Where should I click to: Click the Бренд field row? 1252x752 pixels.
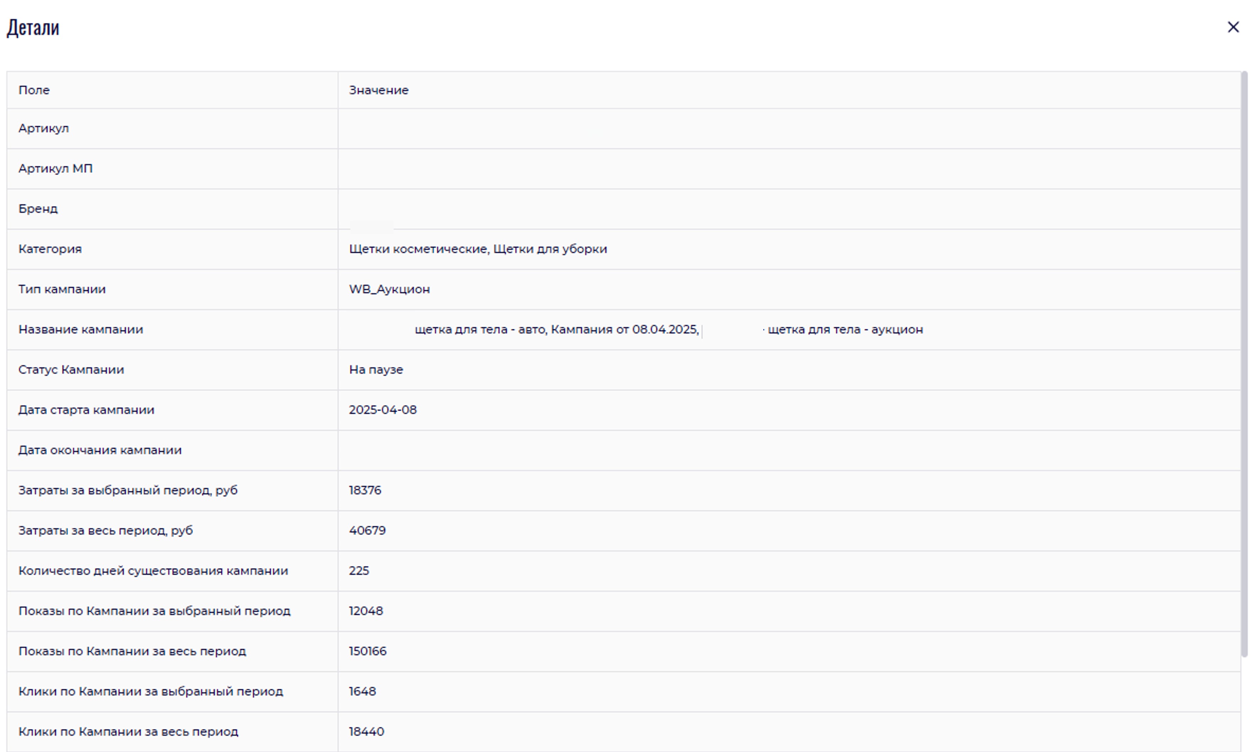coord(38,209)
